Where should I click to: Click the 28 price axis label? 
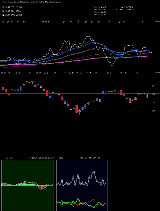153,86
